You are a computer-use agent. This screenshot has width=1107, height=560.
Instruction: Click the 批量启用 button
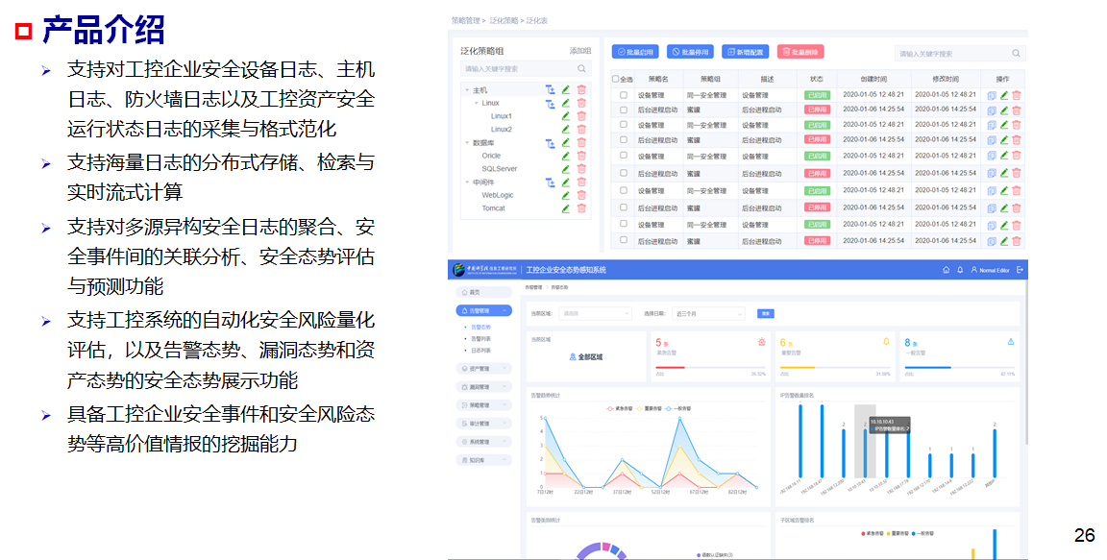tap(635, 52)
